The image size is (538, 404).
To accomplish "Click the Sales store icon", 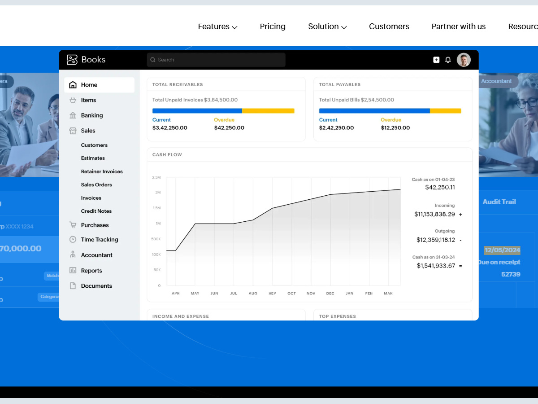I will click(73, 131).
